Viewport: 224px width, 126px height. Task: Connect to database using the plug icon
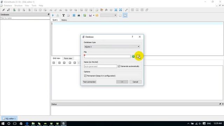[x=3, y=10]
